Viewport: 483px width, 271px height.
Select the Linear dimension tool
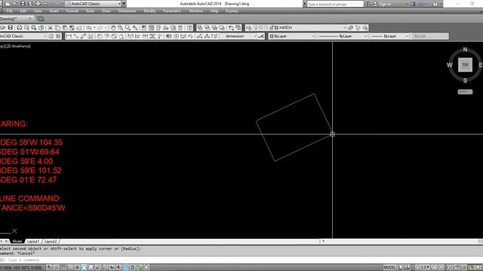[x=69, y=36]
